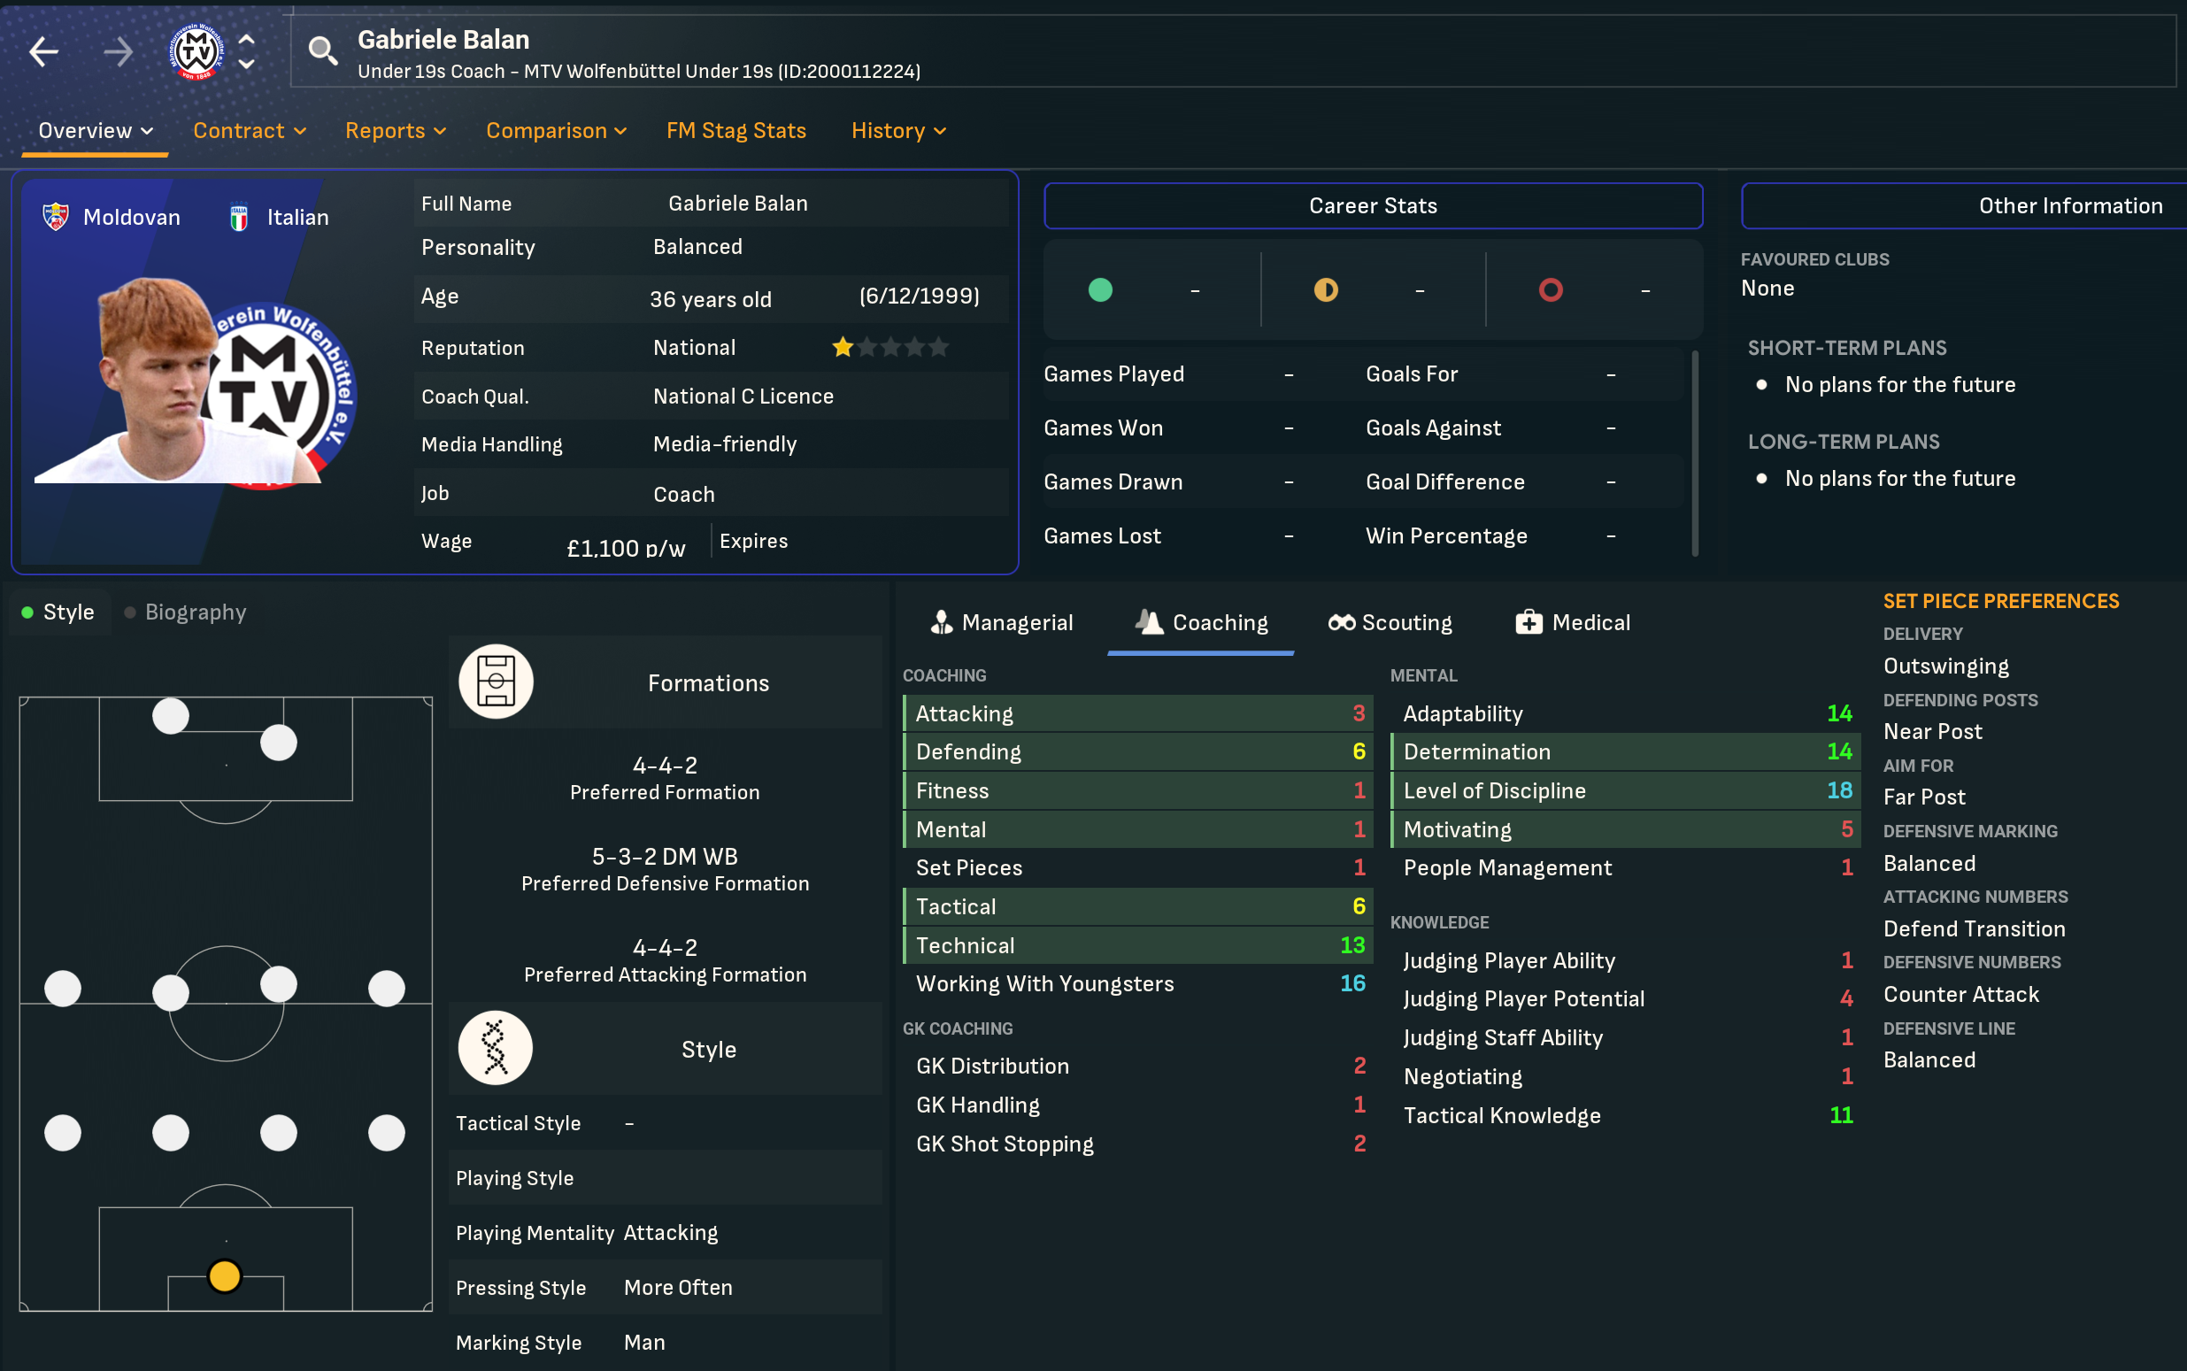
Task: Open the History dropdown
Action: (x=897, y=131)
